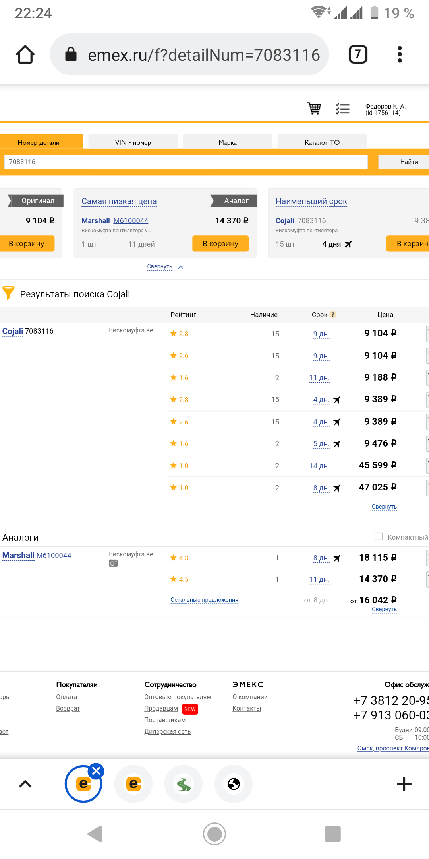Switch to the Марка tab
Viewport: 429px width, 859px height.
228,142
